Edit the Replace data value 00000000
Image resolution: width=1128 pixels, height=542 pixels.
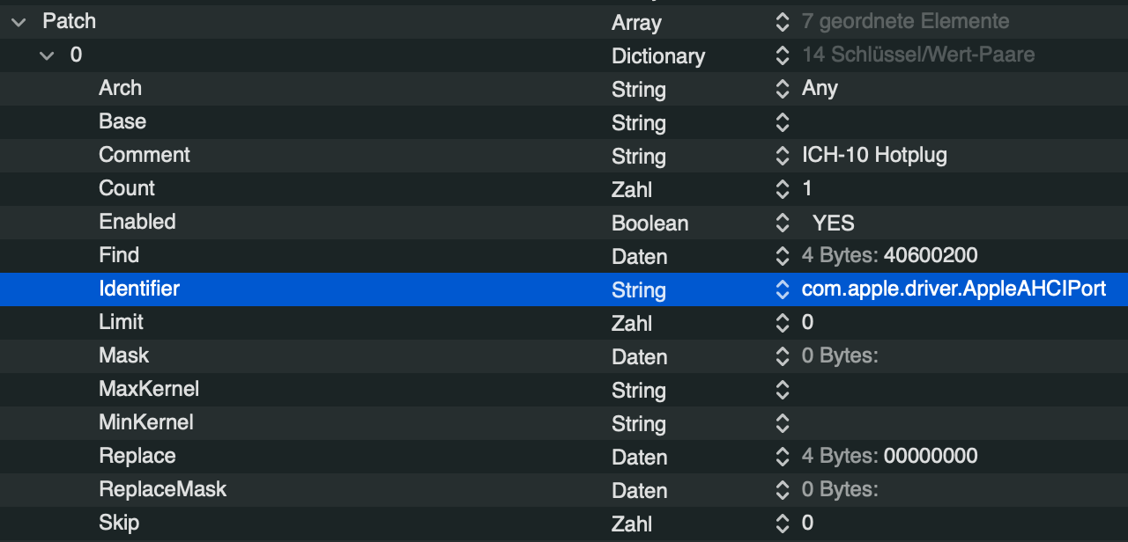click(931, 457)
